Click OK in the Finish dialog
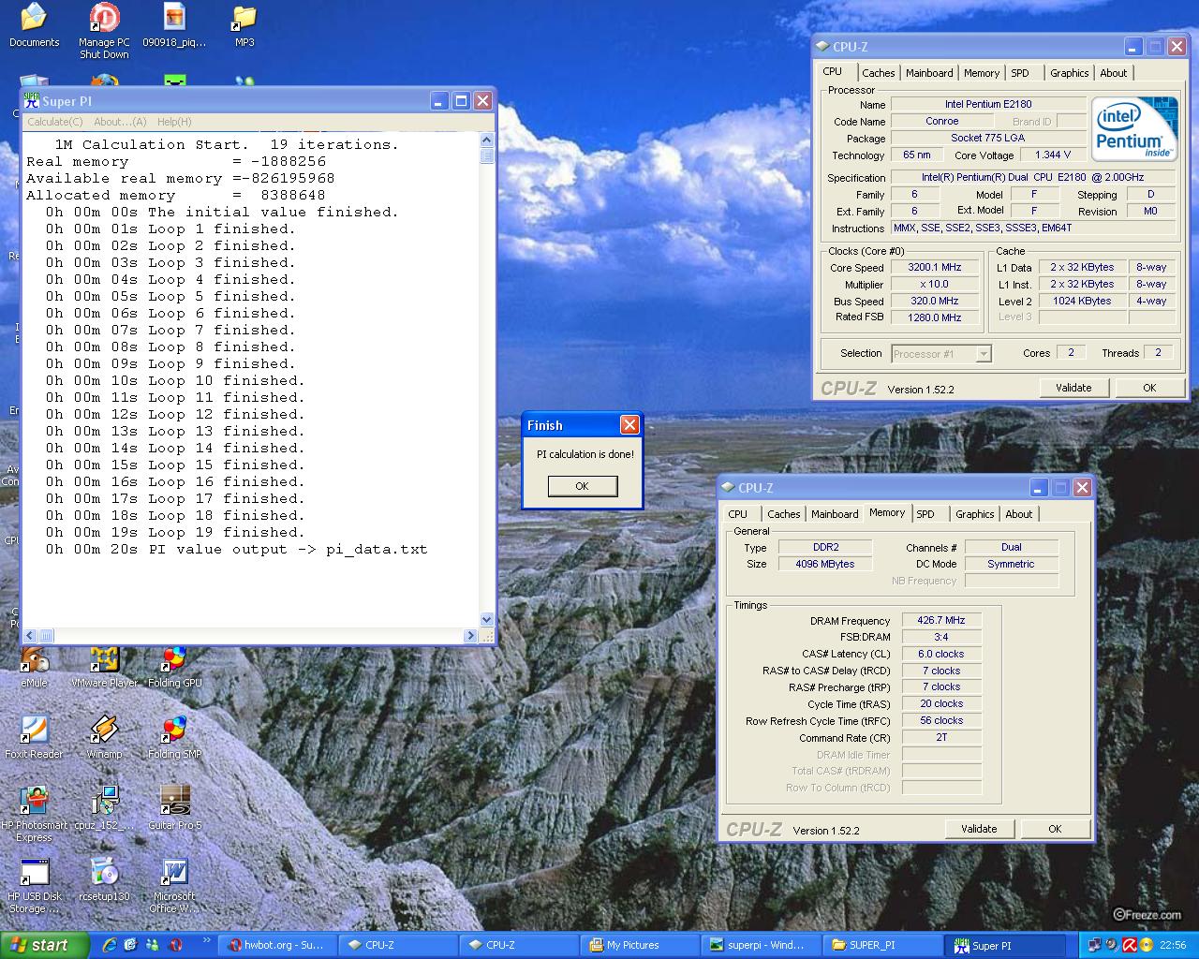Viewport: 1199px width, 959px height. tap(582, 486)
